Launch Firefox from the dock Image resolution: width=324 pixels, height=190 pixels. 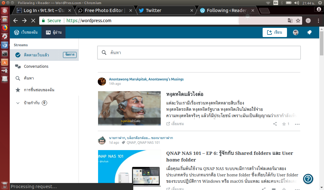4,28
